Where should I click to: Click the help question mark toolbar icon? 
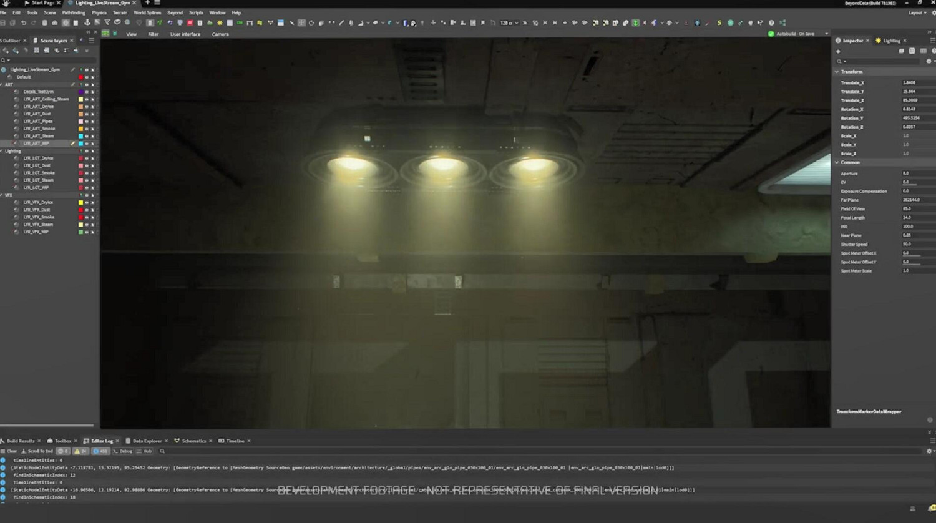[x=771, y=23]
